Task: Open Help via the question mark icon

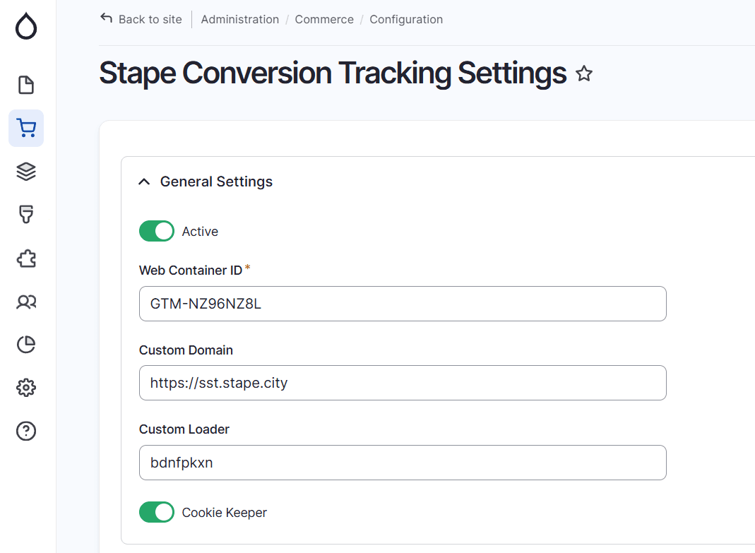Action: [x=25, y=431]
